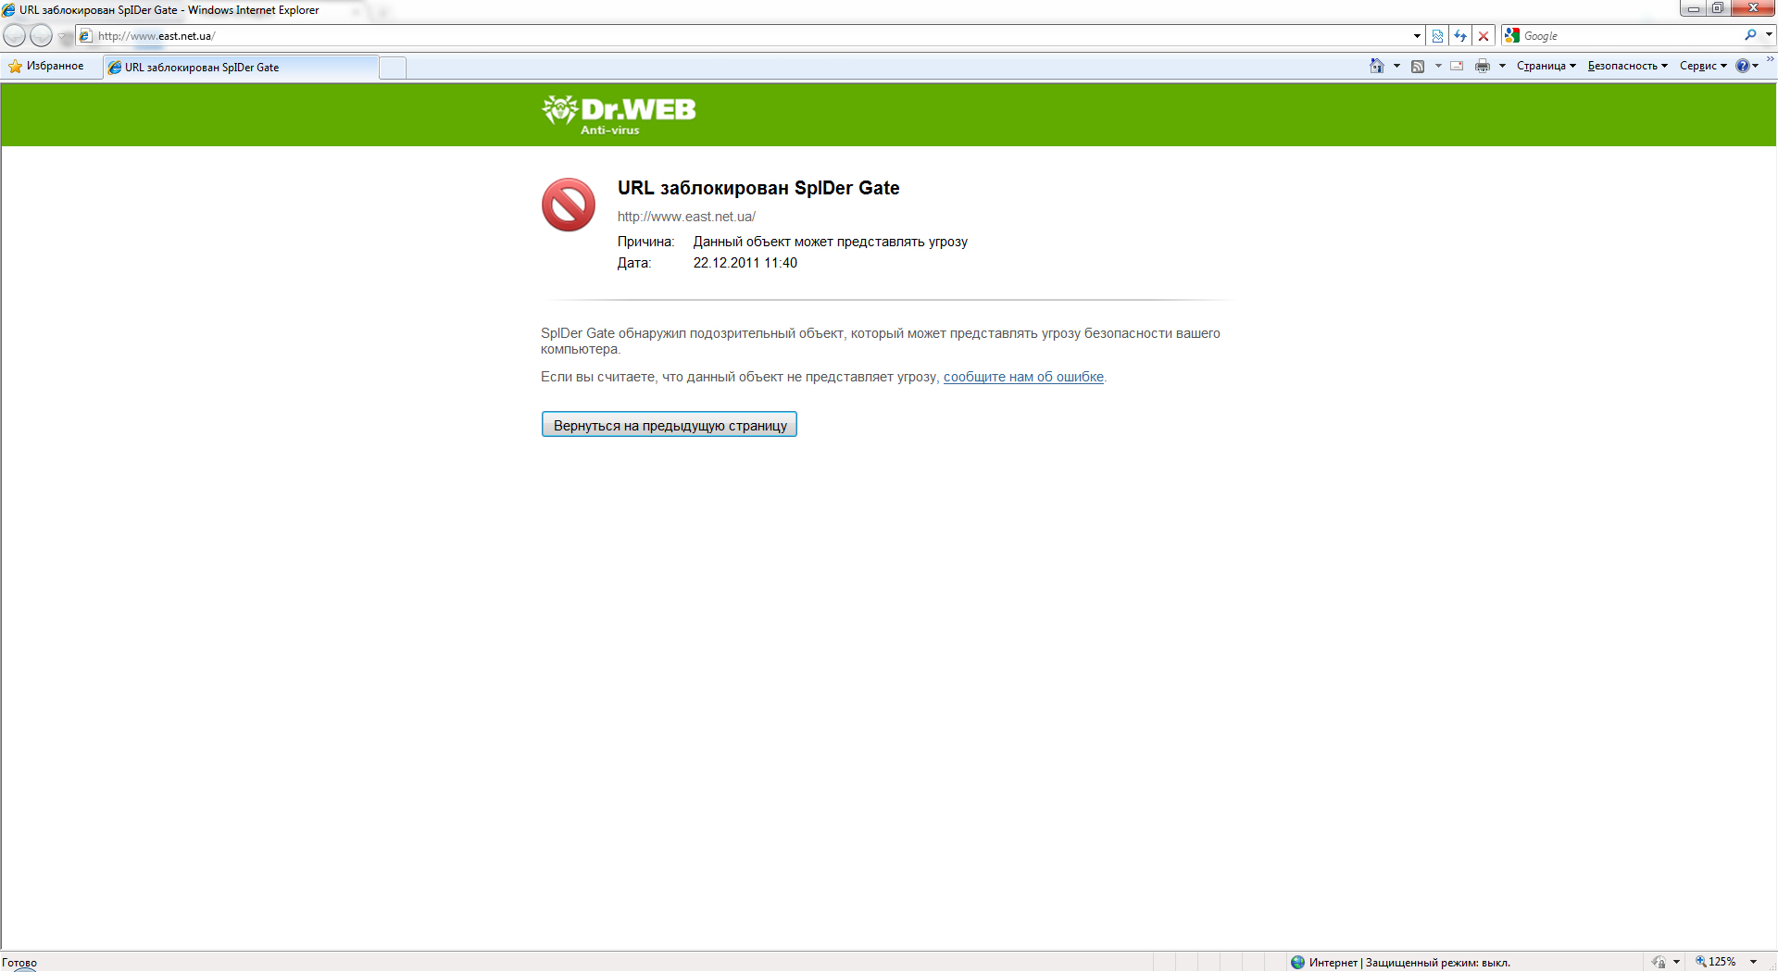Screen dimensions: 1778x972
Task: Close the Internet Explorer window
Action: click(x=1753, y=8)
